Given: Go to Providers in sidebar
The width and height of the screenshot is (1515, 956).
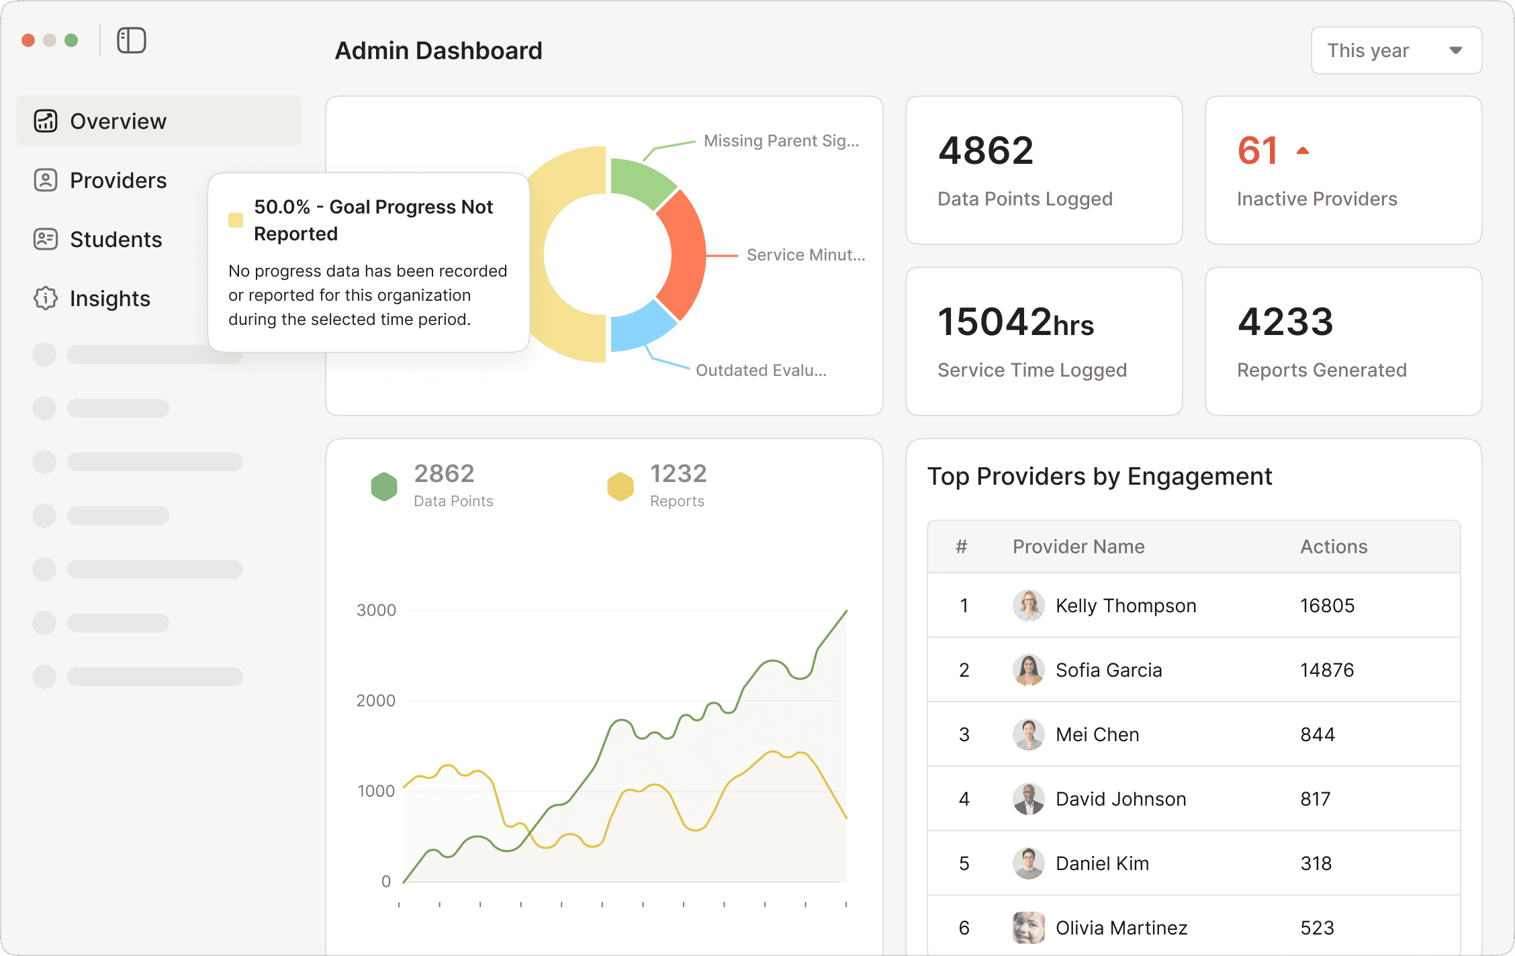Looking at the screenshot, I should click(x=118, y=180).
